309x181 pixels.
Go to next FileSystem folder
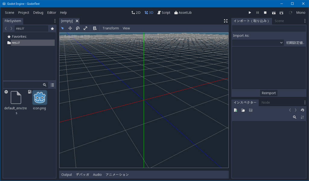(x=11, y=29)
